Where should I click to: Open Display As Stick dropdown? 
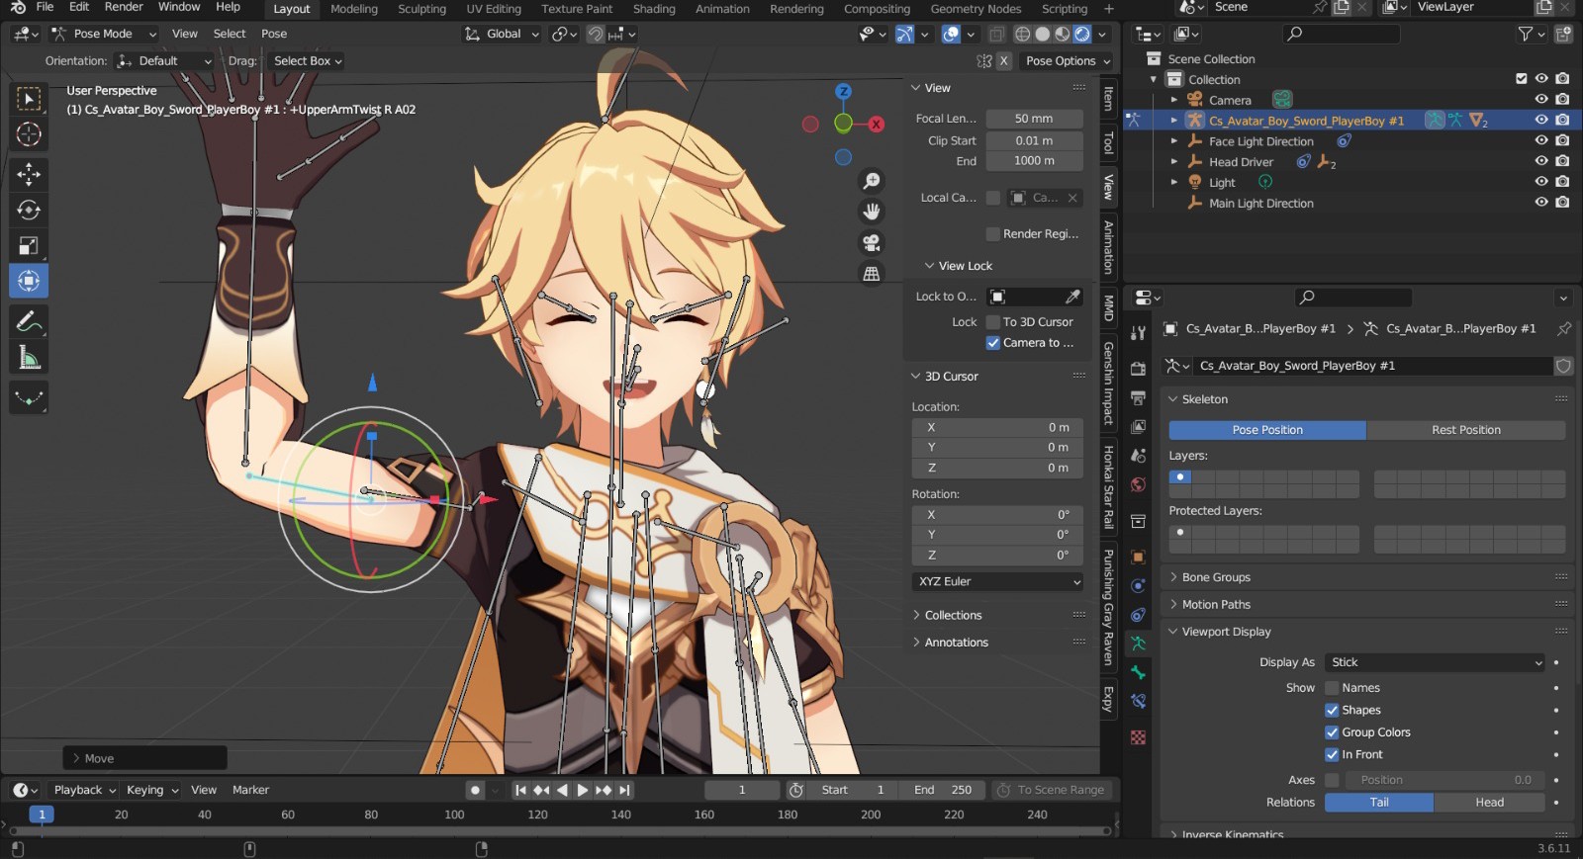point(1436,662)
